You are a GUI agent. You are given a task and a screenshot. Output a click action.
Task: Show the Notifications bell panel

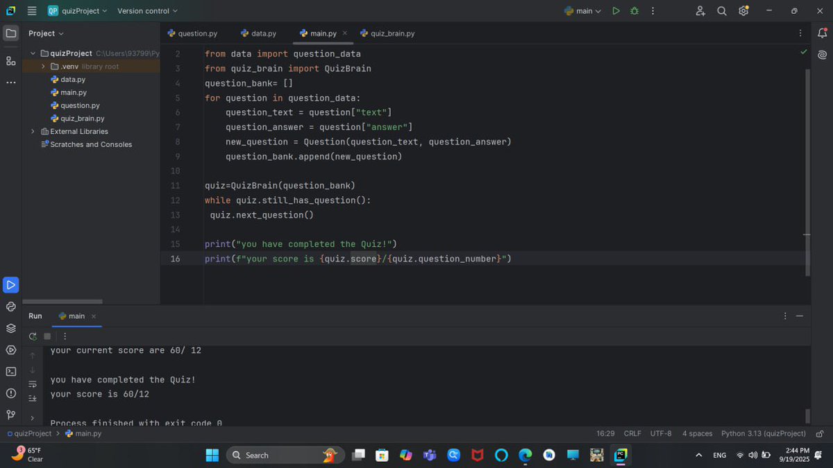pyautogui.click(x=823, y=33)
